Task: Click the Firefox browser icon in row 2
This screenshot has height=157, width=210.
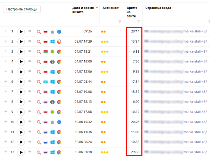Action: tap(59, 42)
